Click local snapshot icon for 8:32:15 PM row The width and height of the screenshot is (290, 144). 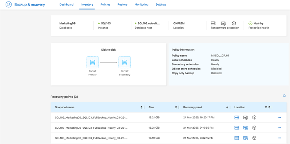[237, 138]
